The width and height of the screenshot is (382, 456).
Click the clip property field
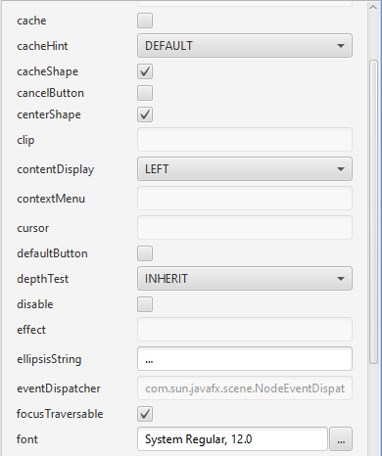pyautogui.click(x=245, y=140)
